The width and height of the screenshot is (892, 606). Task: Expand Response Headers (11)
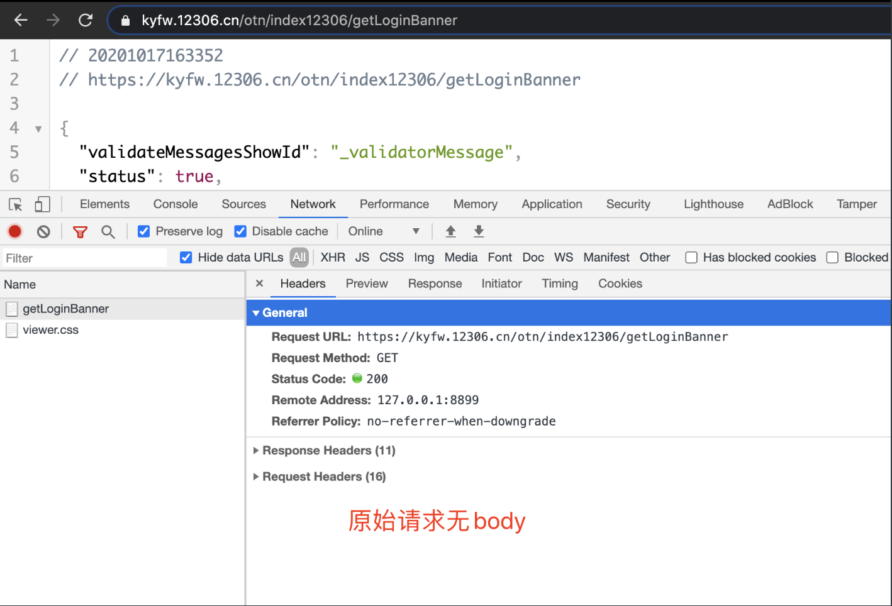(x=256, y=451)
